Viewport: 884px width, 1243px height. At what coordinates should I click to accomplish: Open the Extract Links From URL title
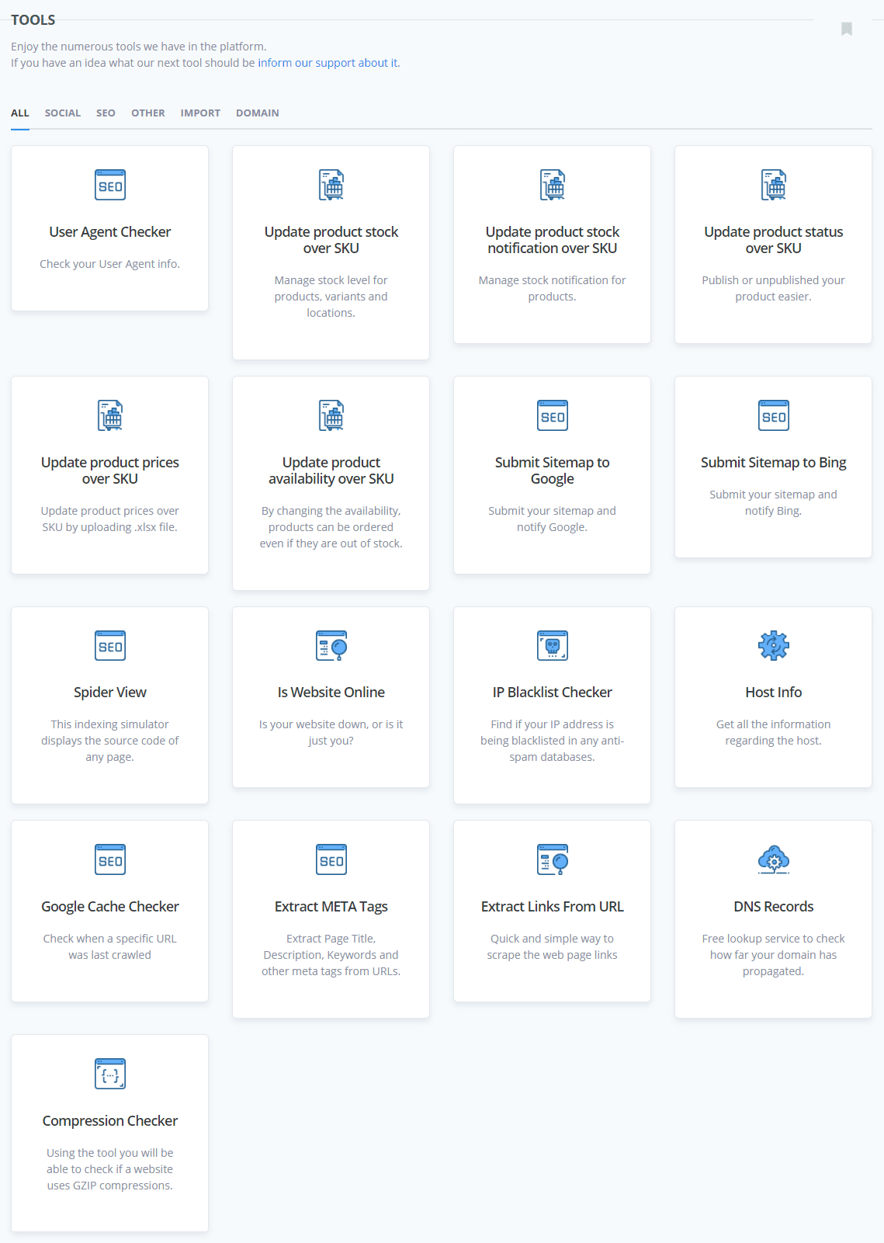(553, 907)
